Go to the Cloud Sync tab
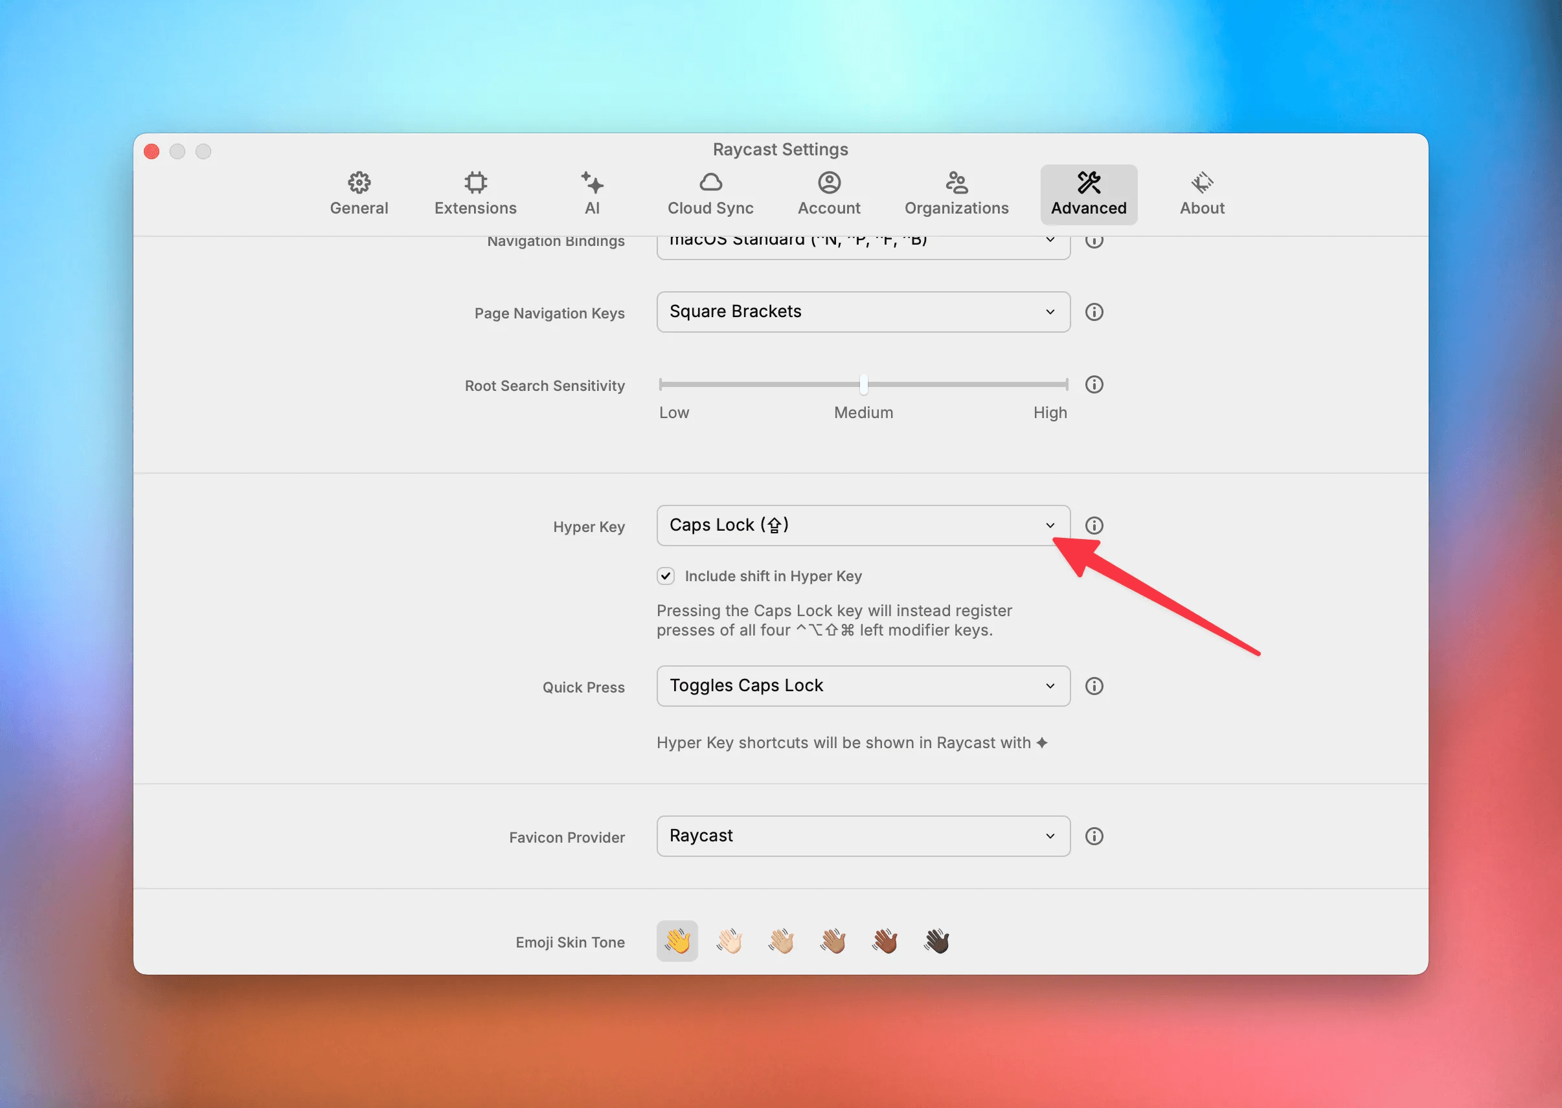The height and width of the screenshot is (1108, 1562). (710, 194)
